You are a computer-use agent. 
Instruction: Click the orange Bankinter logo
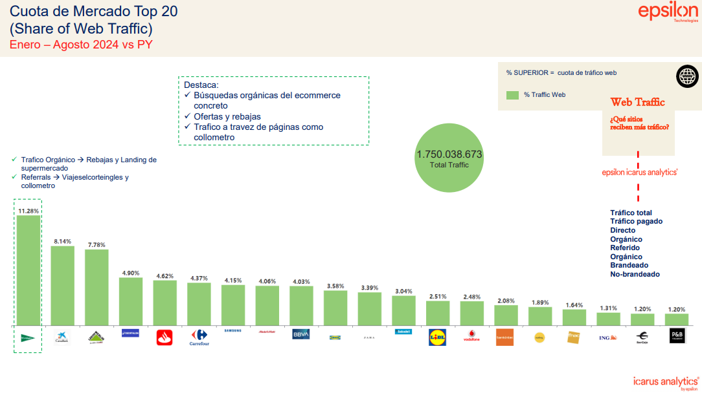point(505,337)
